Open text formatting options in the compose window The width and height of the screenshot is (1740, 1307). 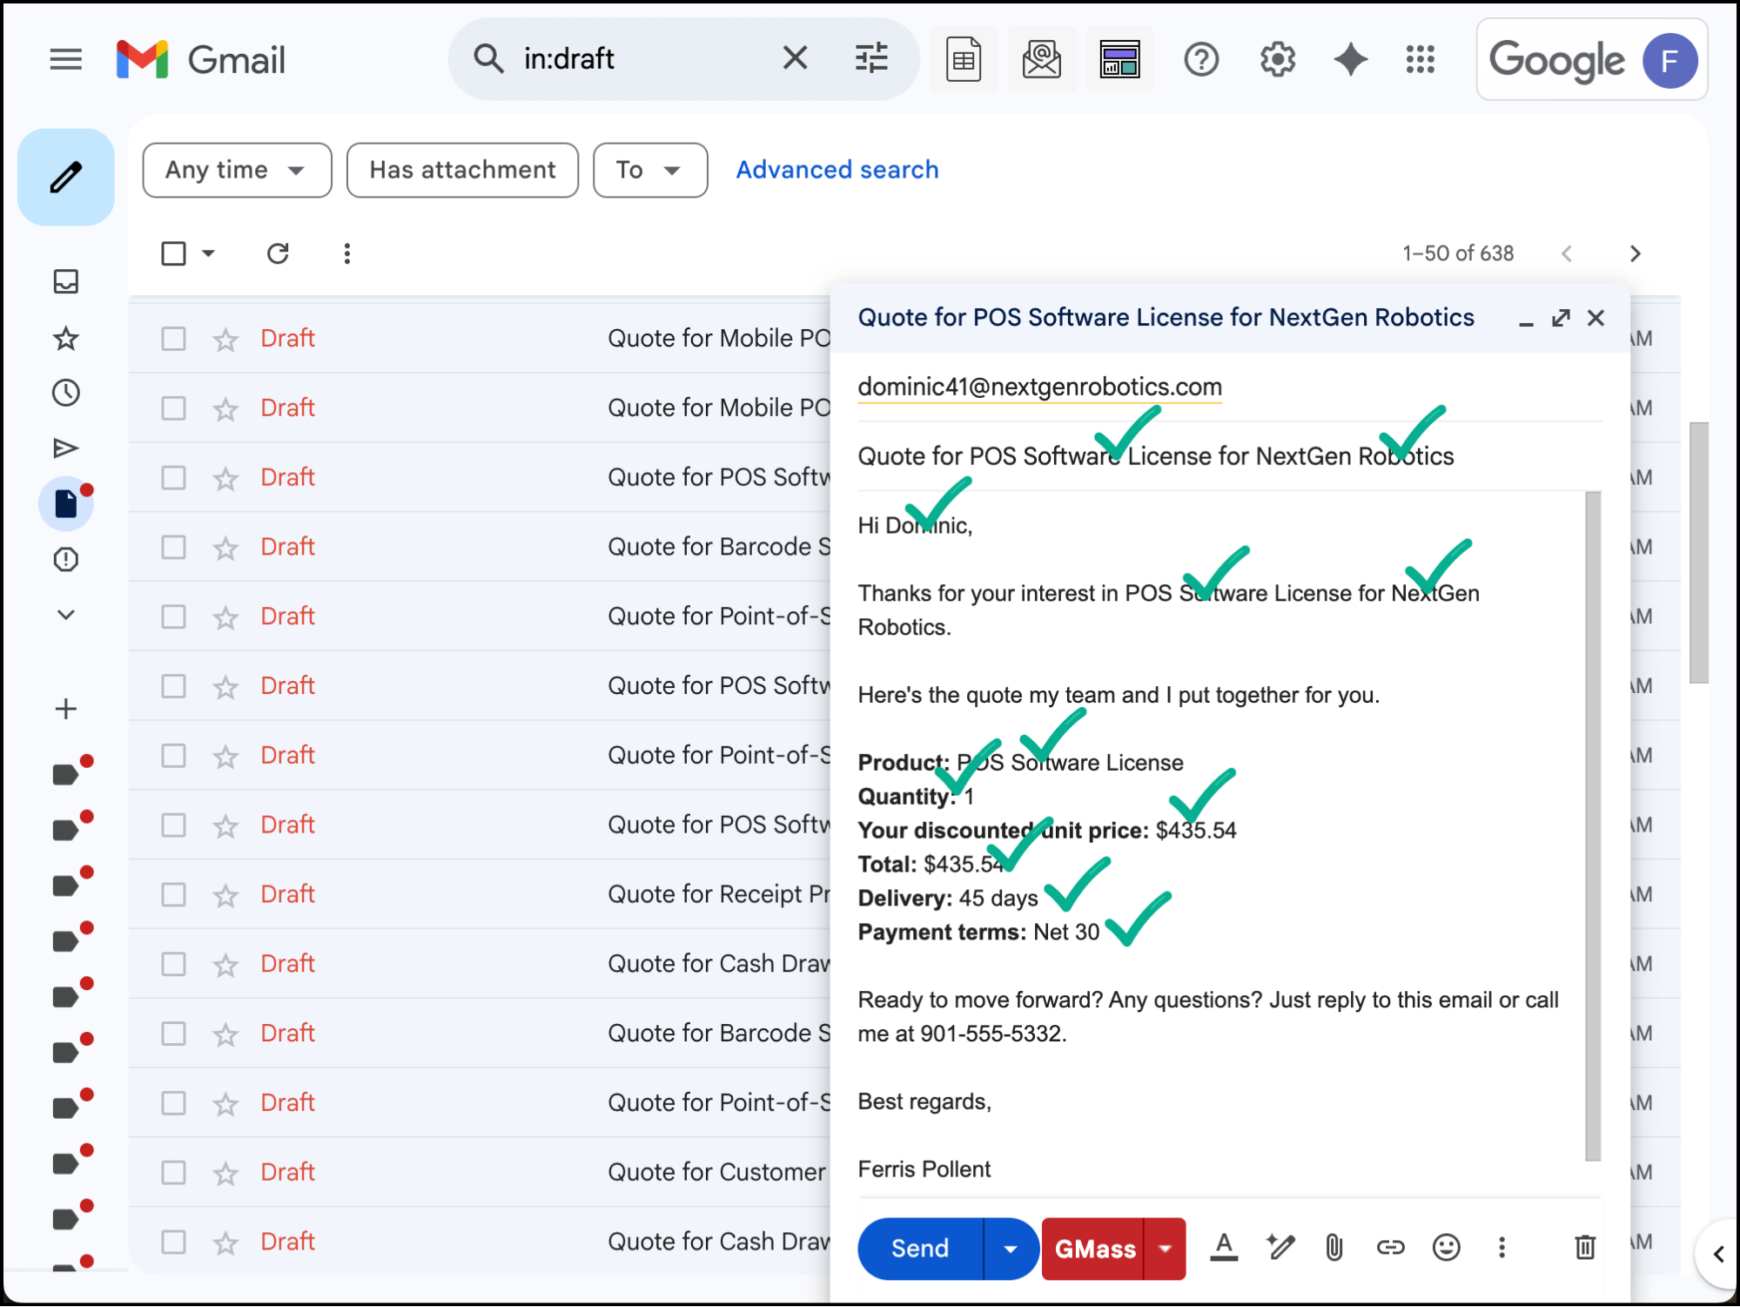(1224, 1248)
